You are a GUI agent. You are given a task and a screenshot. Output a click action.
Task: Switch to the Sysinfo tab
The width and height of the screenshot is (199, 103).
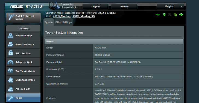click(48, 22)
